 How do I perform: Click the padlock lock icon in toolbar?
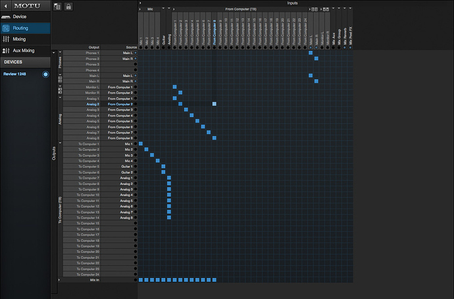(x=68, y=6)
